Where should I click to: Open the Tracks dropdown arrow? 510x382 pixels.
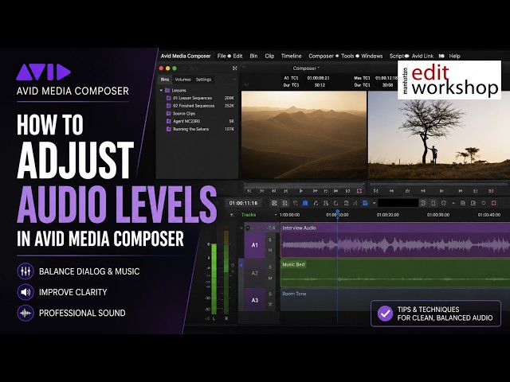point(276,215)
